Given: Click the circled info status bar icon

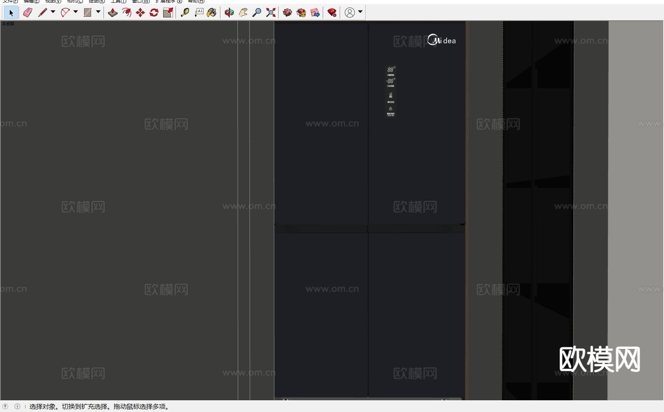Looking at the screenshot, I should click(17, 406).
